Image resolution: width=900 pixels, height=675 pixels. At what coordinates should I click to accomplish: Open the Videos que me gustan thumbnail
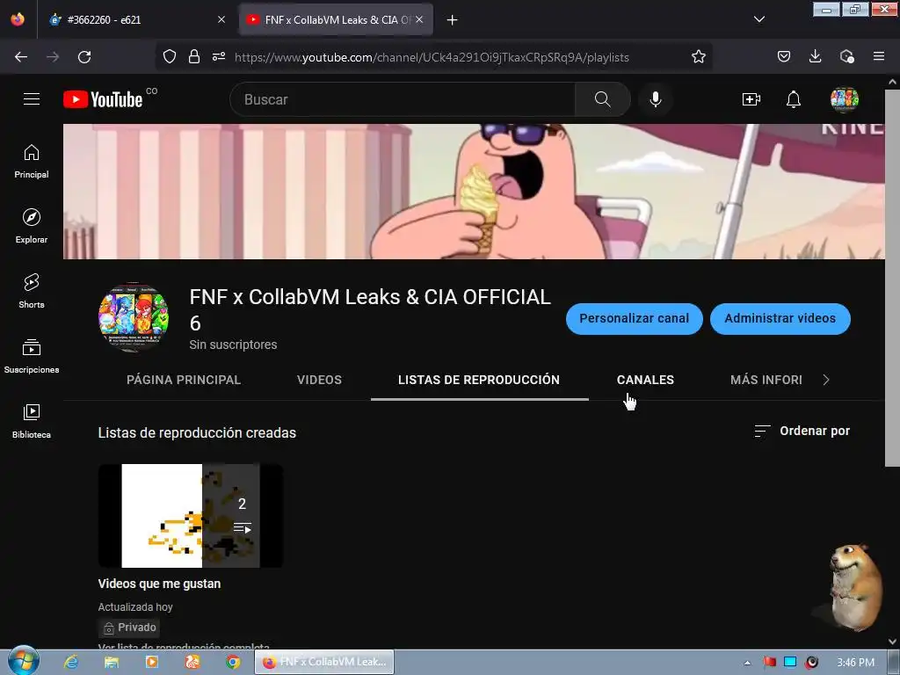tap(191, 515)
